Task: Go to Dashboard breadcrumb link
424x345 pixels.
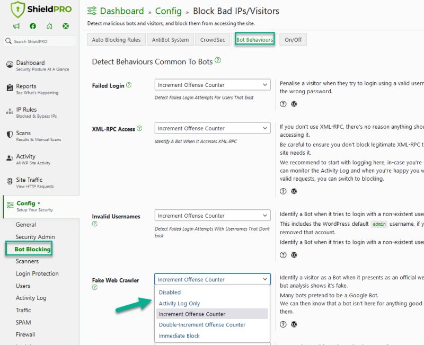Action: [x=122, y=11]
